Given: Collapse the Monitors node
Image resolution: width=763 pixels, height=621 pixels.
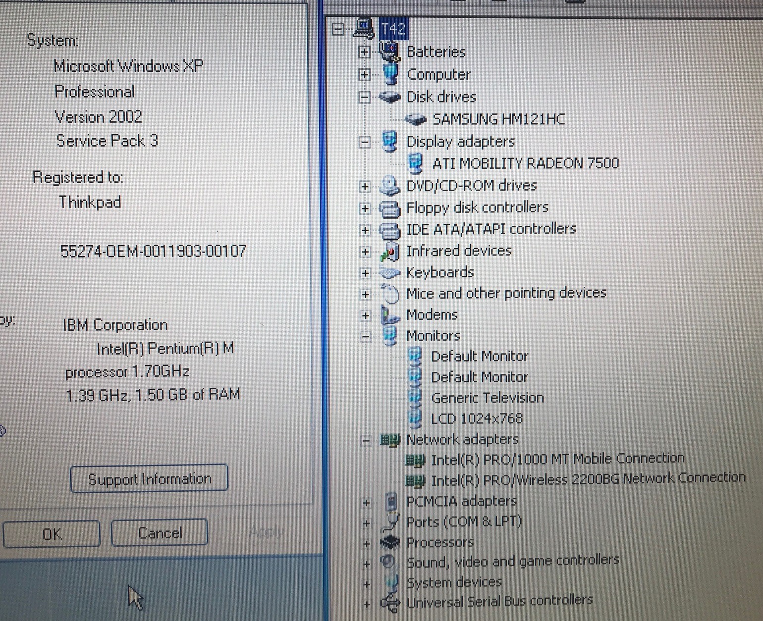Looking at the screenshot, I should [366, 337].
